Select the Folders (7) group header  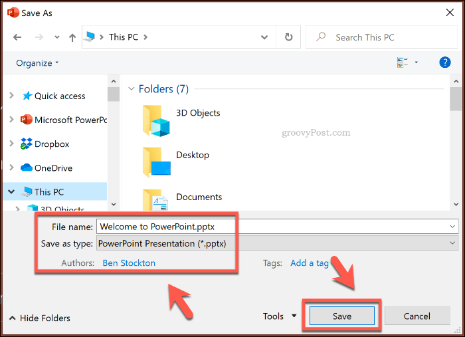click(163, 89)
